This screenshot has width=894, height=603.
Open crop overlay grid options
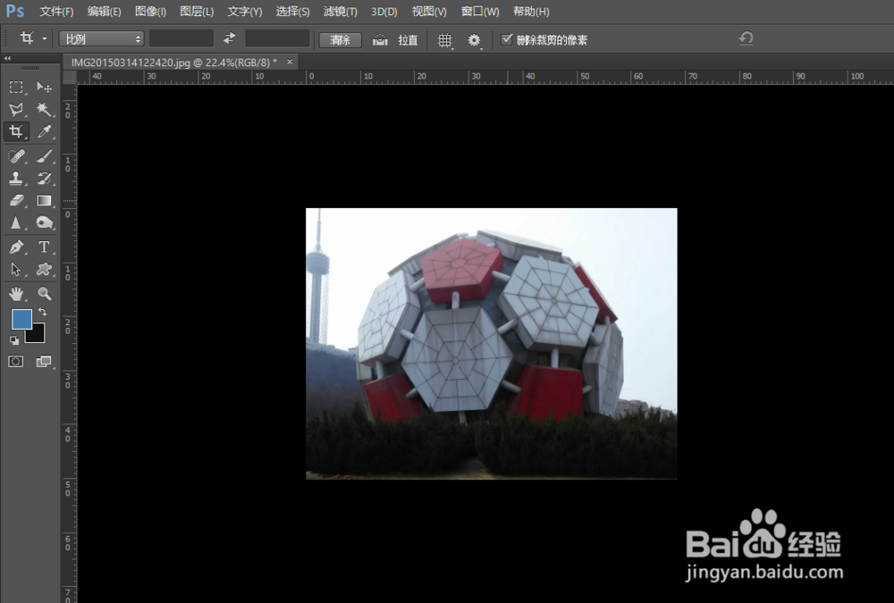click(x=444, y=40)
